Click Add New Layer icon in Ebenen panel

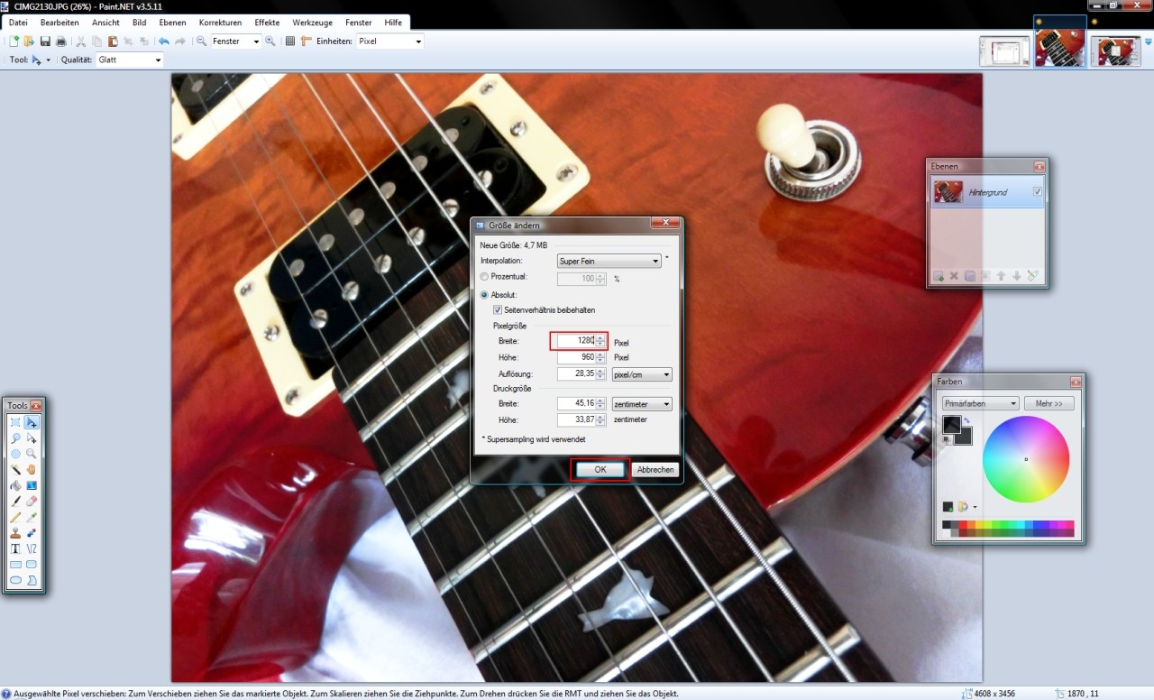point(939,276)
